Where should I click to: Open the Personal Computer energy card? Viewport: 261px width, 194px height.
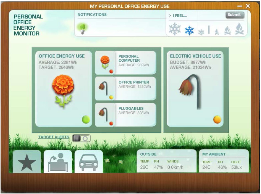point(126,63)
